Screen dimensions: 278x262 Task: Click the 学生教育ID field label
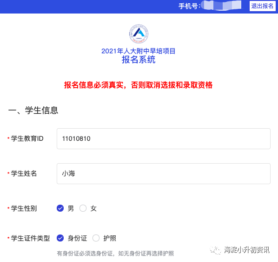(x=27, y=138)
